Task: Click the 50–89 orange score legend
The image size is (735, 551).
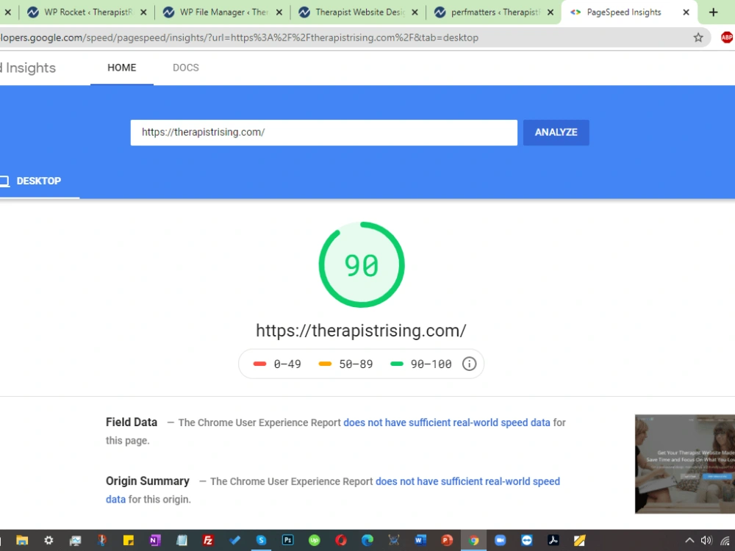Action: point(345,364)
